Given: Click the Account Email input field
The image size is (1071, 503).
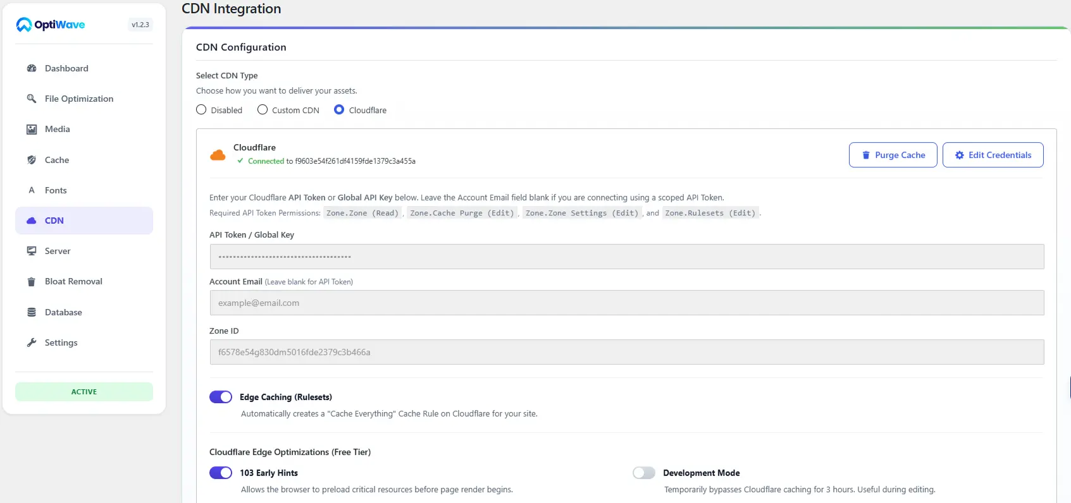Looking at the screenshot, I should click(x=627, y=303).
